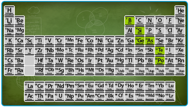Click the Tungsten (W) Wolframio tile
189x107 pixels.
[60, 61]
